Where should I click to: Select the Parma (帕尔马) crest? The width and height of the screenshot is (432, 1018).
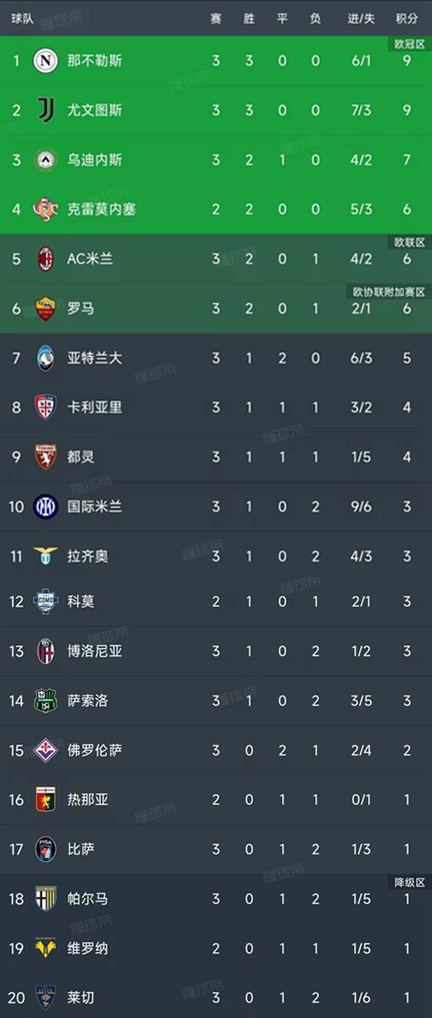coord(45,898)
